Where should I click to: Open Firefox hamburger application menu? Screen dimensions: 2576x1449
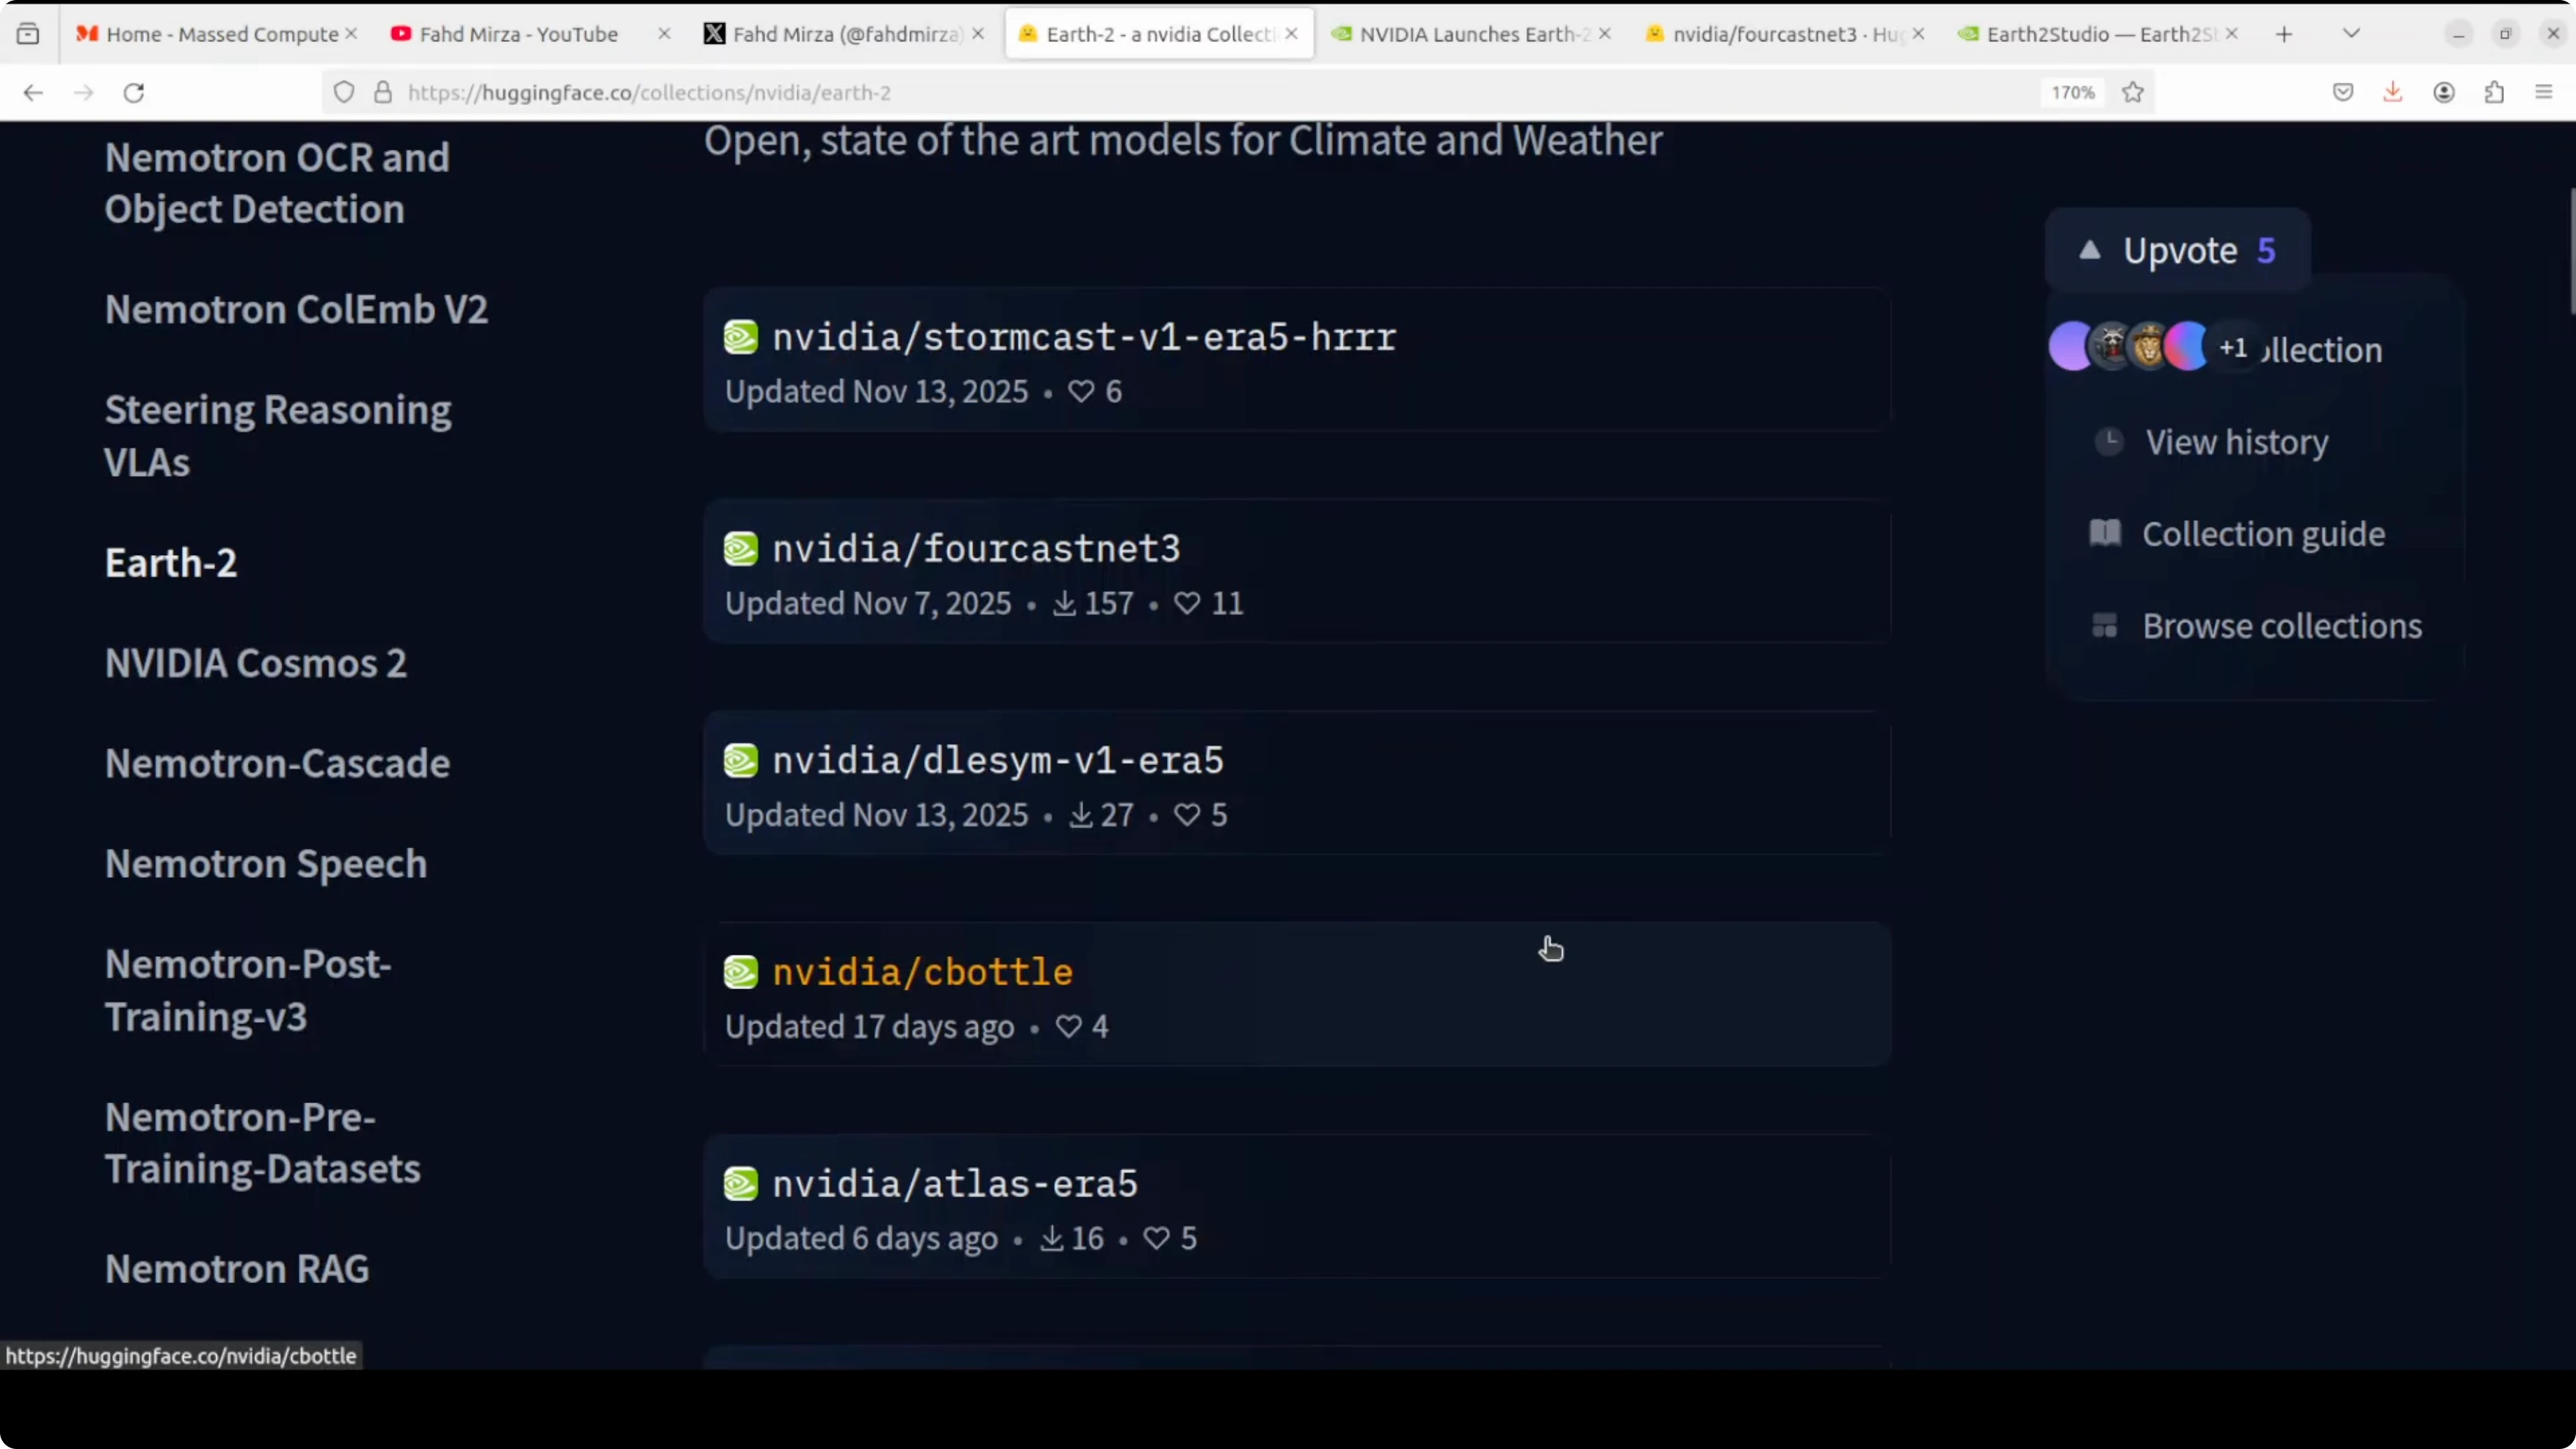2544,93
